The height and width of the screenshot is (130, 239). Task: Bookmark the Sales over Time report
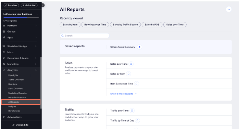click(131, 64)
